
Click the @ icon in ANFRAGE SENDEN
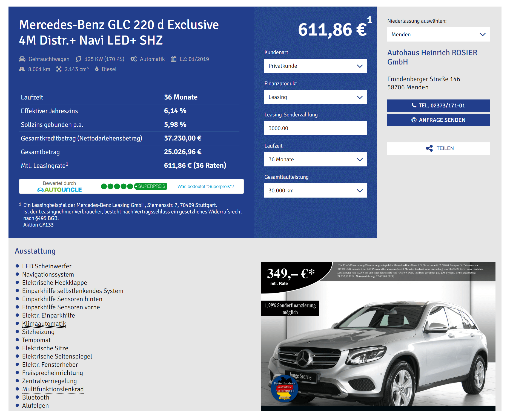pyautogui.click(x=414, y=120)
